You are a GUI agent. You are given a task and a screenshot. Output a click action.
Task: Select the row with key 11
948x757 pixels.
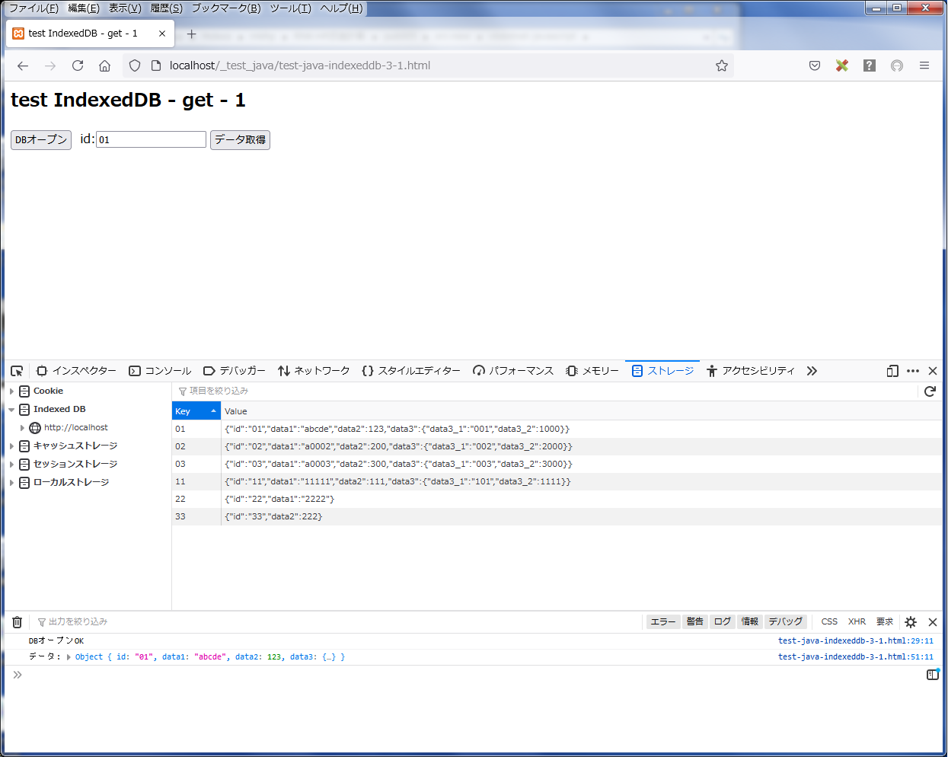(557, 482)
